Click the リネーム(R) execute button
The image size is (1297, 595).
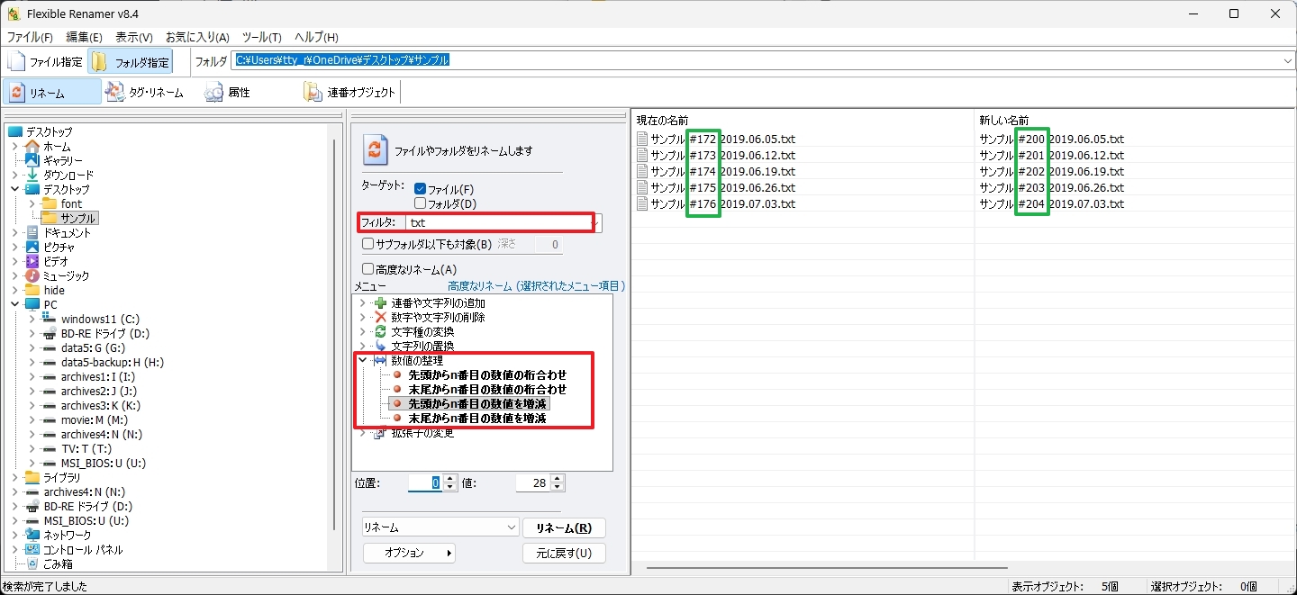click(x=564, y=527)
